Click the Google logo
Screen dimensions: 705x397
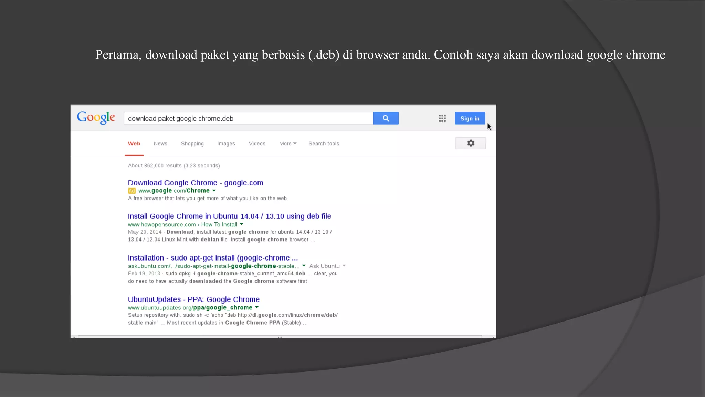point(96,118)
